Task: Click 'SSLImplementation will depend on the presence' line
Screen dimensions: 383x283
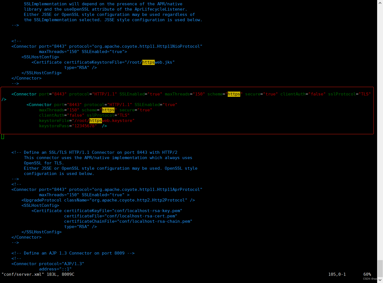Action: [103, 4]
